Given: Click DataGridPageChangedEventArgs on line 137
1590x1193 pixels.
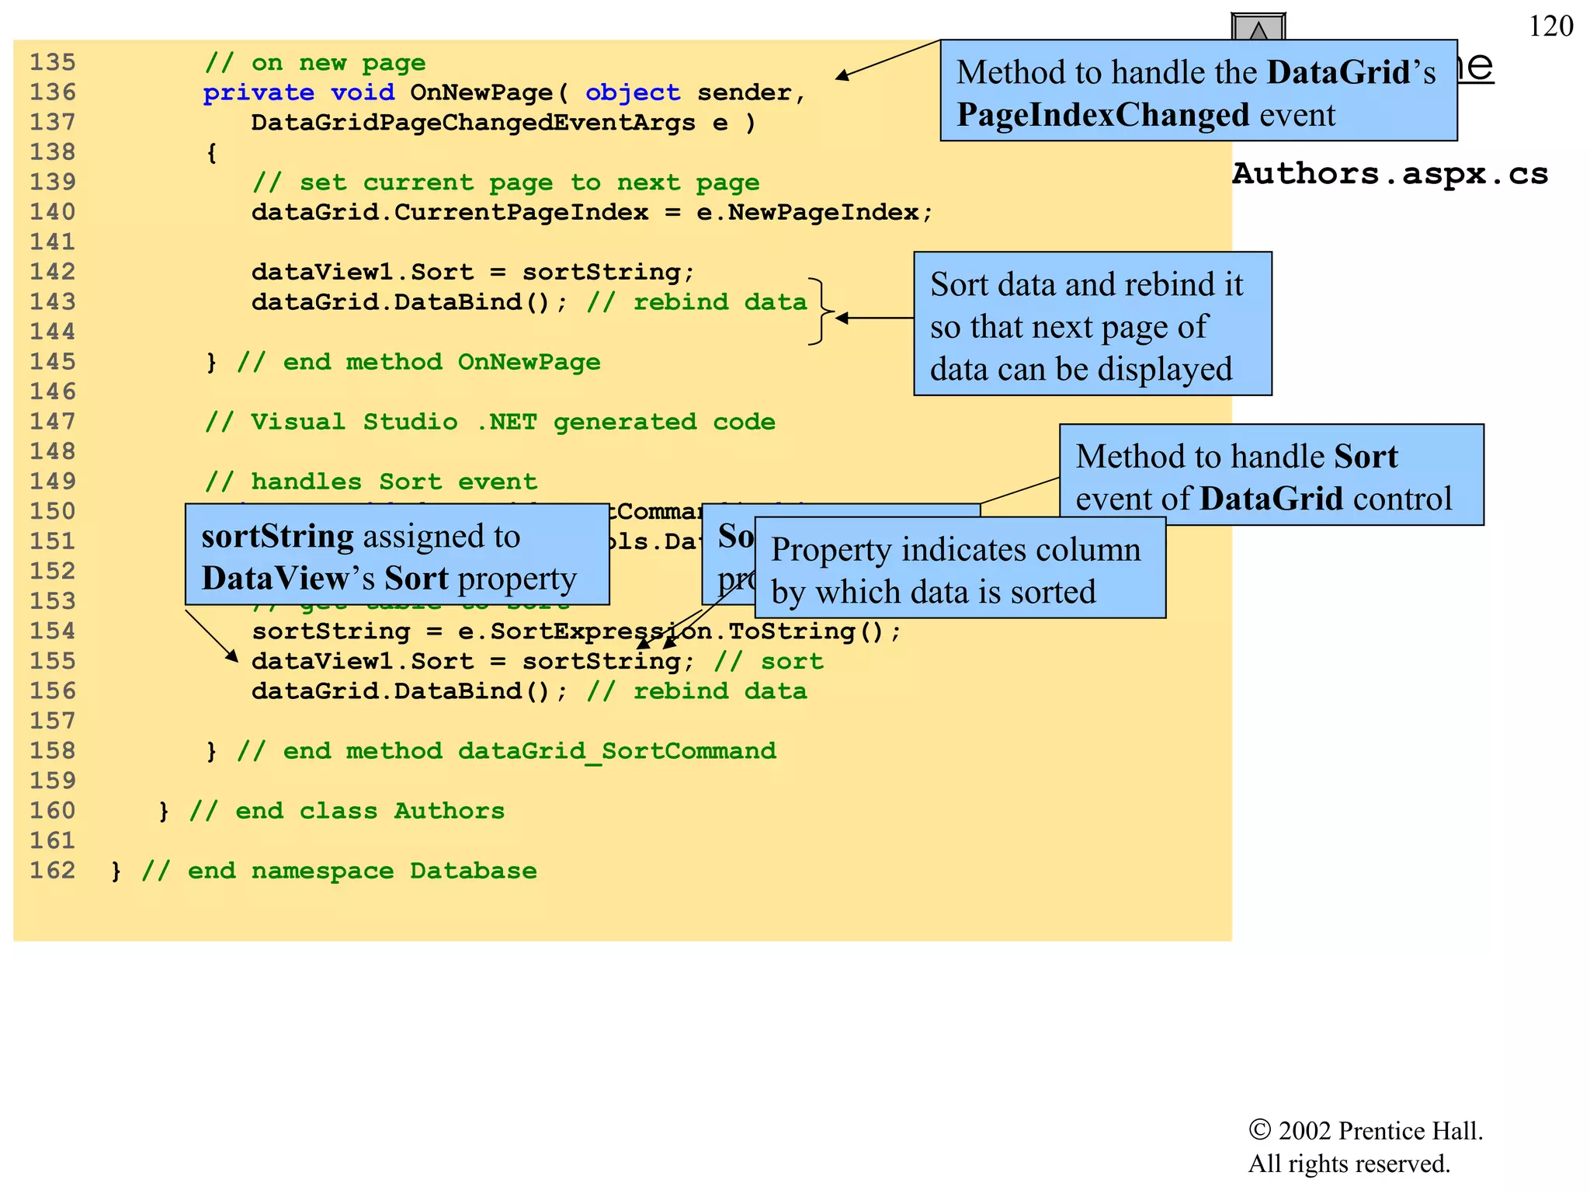Looking at the screenshot, I should (x=473, y=123).
